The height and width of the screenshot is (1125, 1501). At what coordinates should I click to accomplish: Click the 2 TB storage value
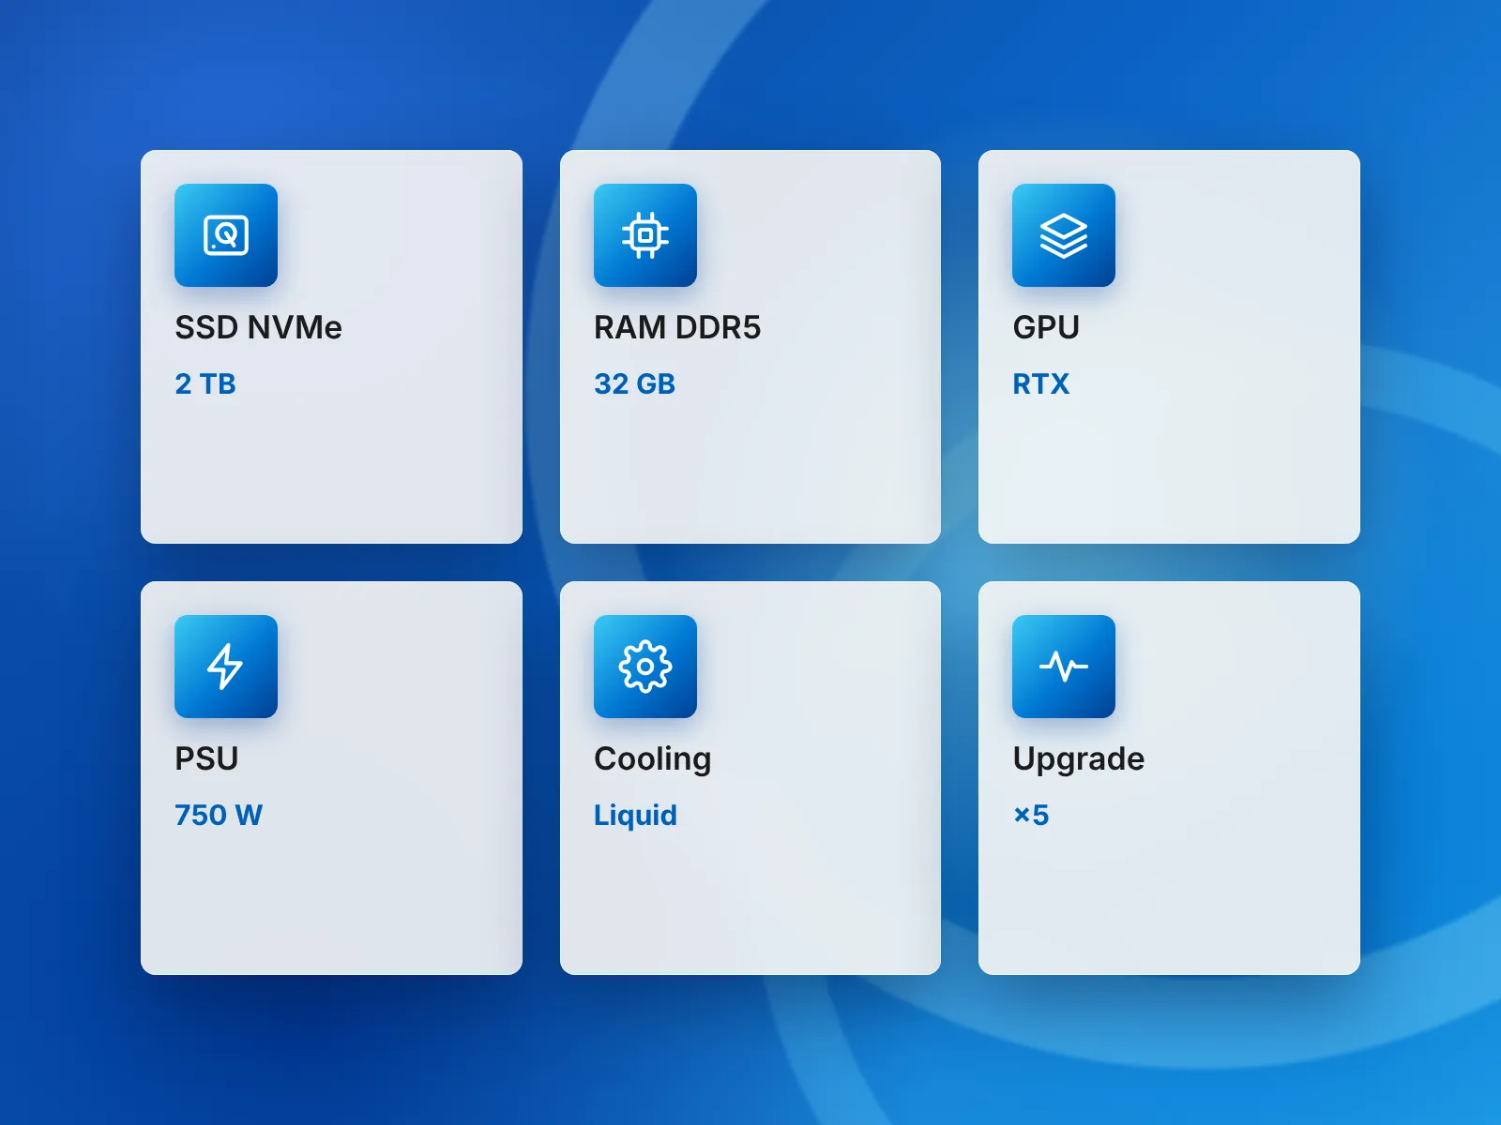tap(205, 383)
